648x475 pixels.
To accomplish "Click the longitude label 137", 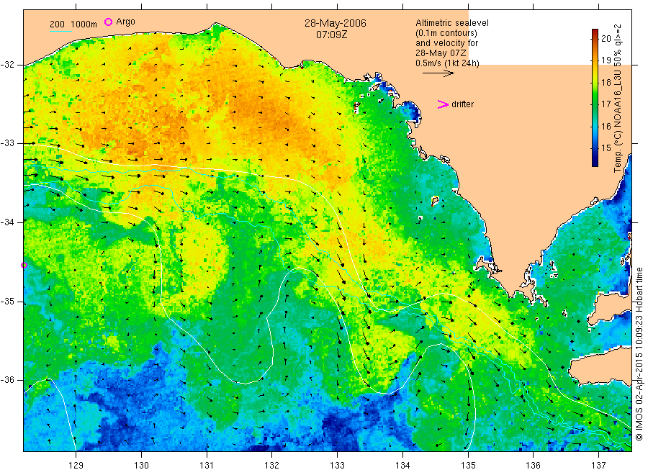I will pos(598,466).
